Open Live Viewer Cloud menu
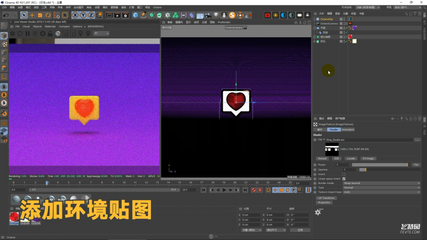The image size is (427, 240). pyautogui.click(x=26, y=26)
